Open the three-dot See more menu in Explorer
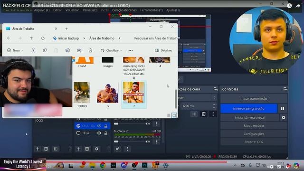 (131, 51)
